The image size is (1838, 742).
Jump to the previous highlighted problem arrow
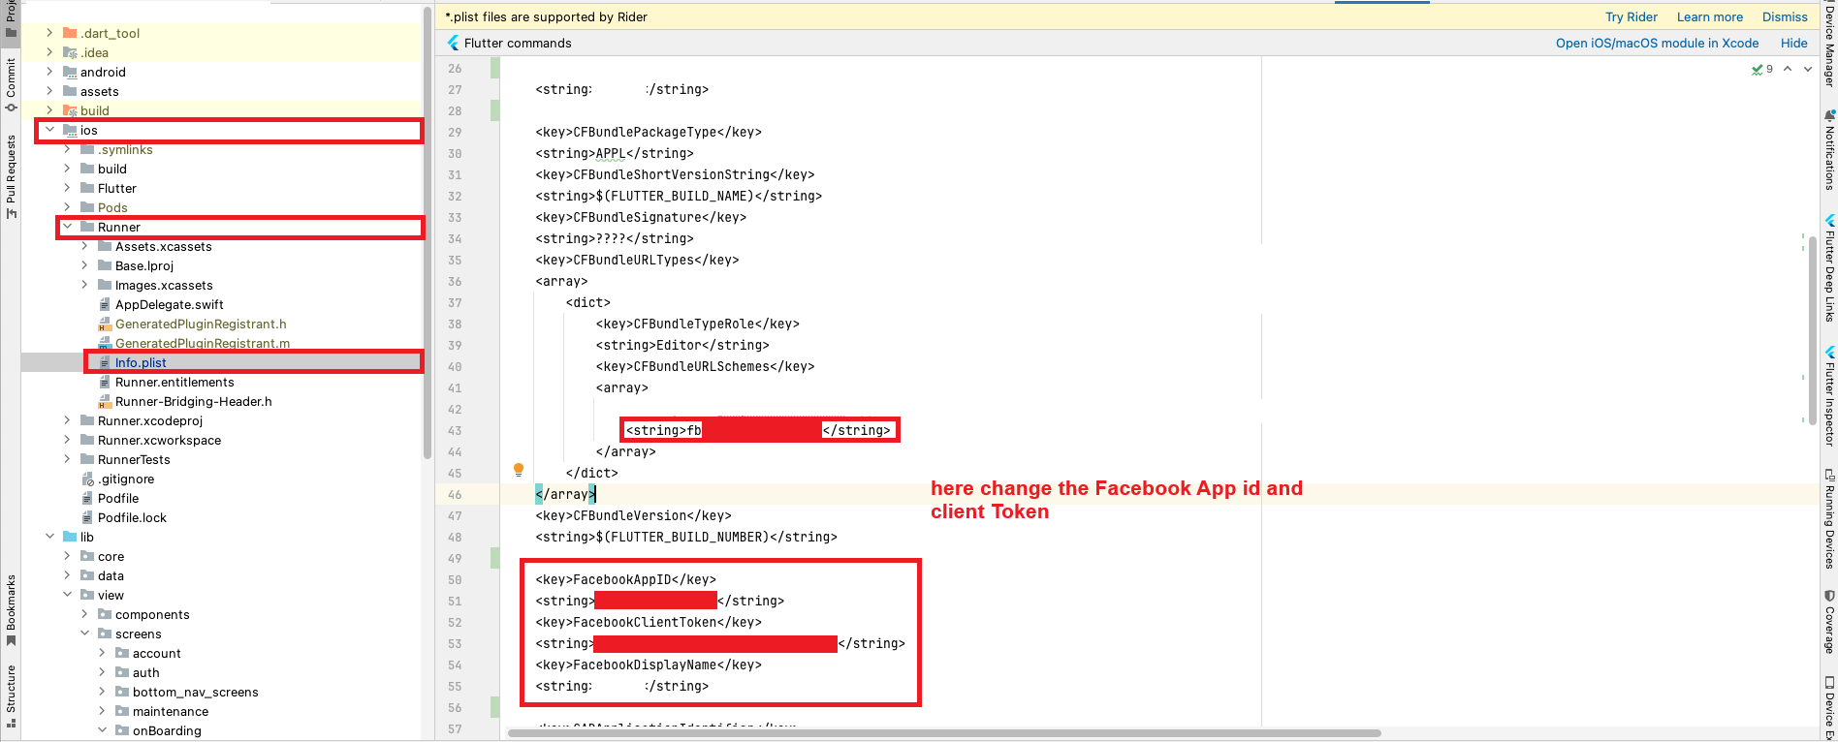[1788, 69]
